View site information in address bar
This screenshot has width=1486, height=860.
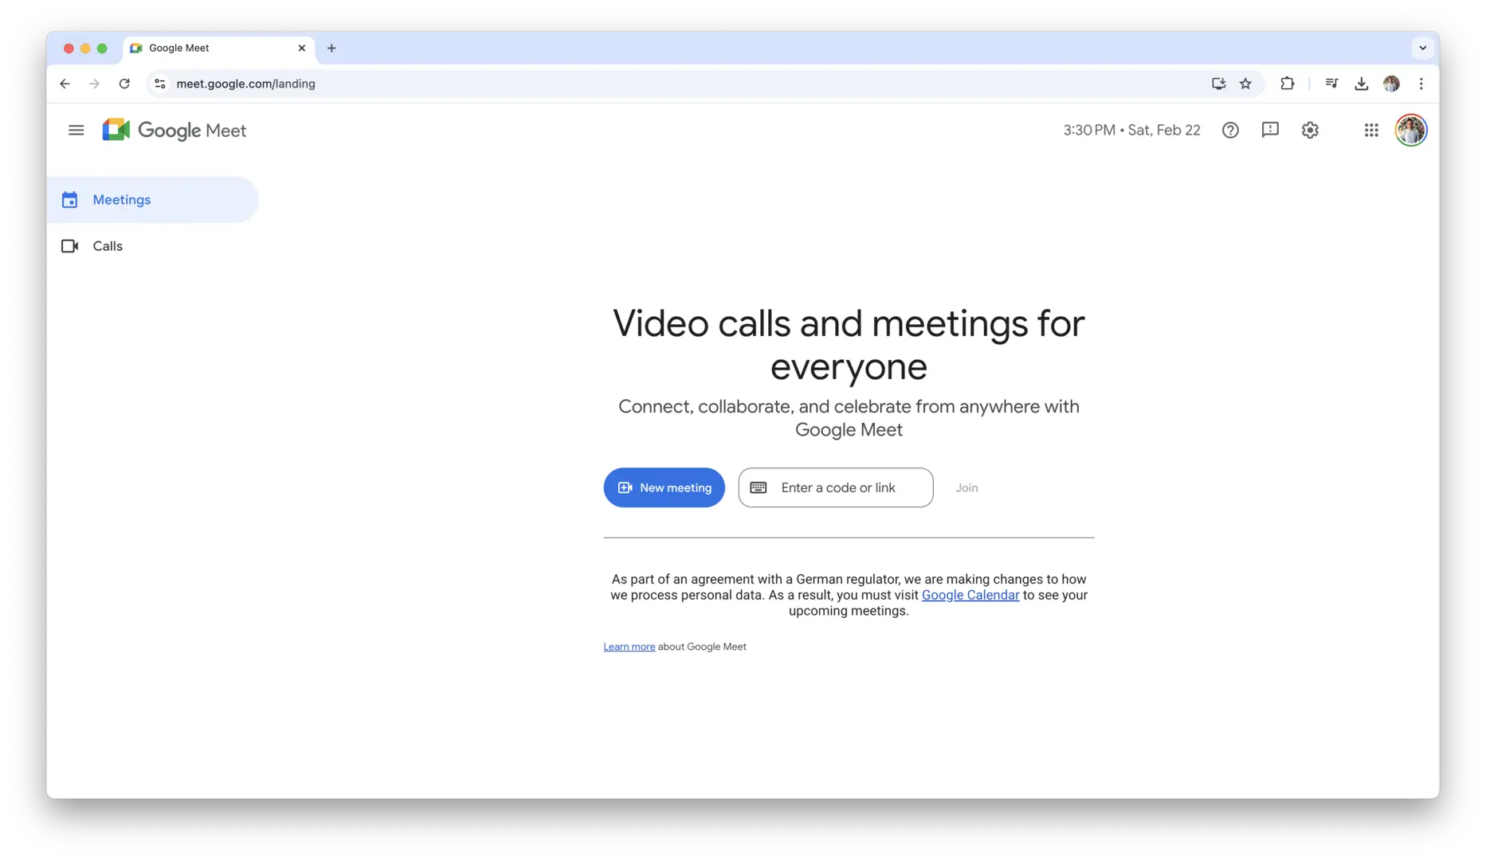(x=160, y=84)
